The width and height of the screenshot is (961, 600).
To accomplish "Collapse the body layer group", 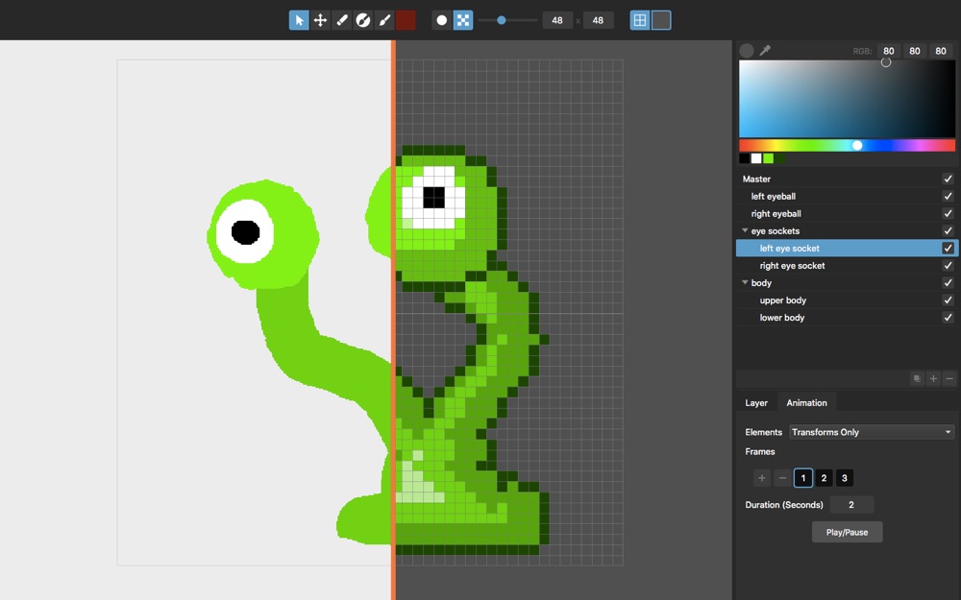I will (746, 283).
